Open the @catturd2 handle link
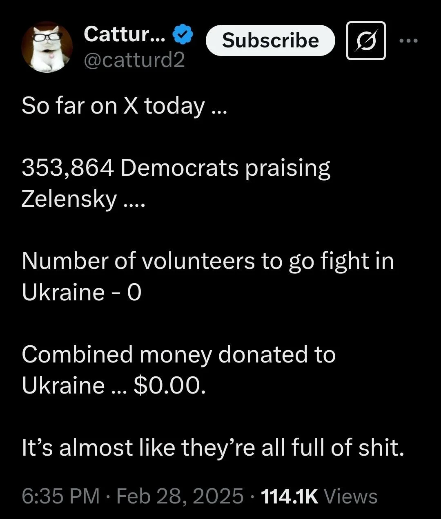 coord(134,60)
